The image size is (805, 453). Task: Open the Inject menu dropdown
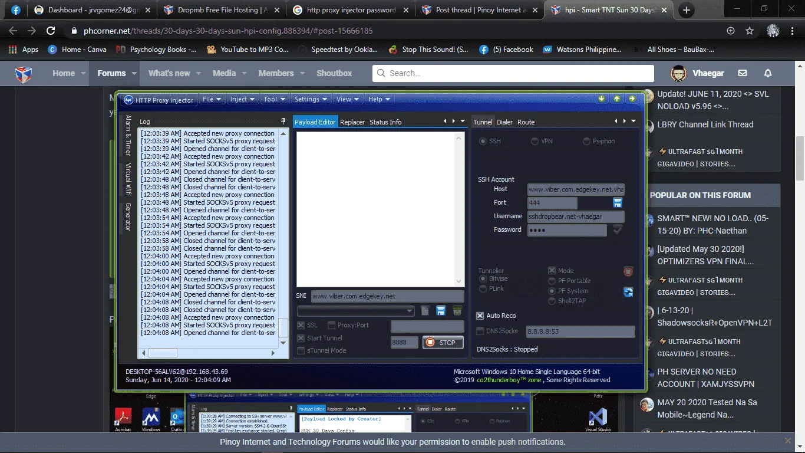243,99
